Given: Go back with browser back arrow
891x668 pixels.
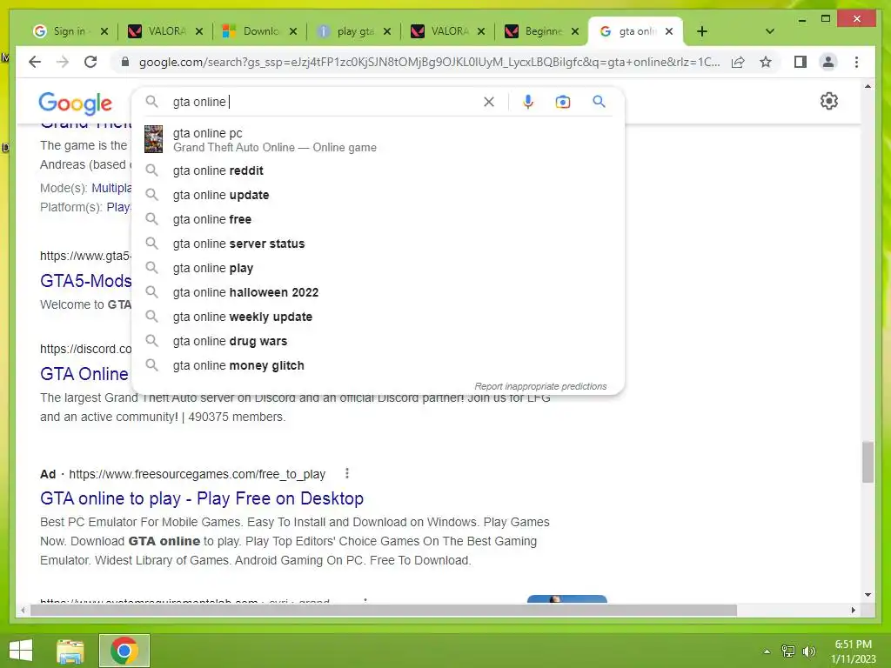Looking at the screenshot, I should (x=35, y=62).
